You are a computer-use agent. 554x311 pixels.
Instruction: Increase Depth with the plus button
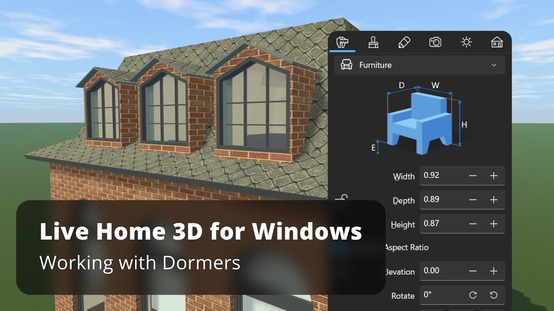[493, 200]
